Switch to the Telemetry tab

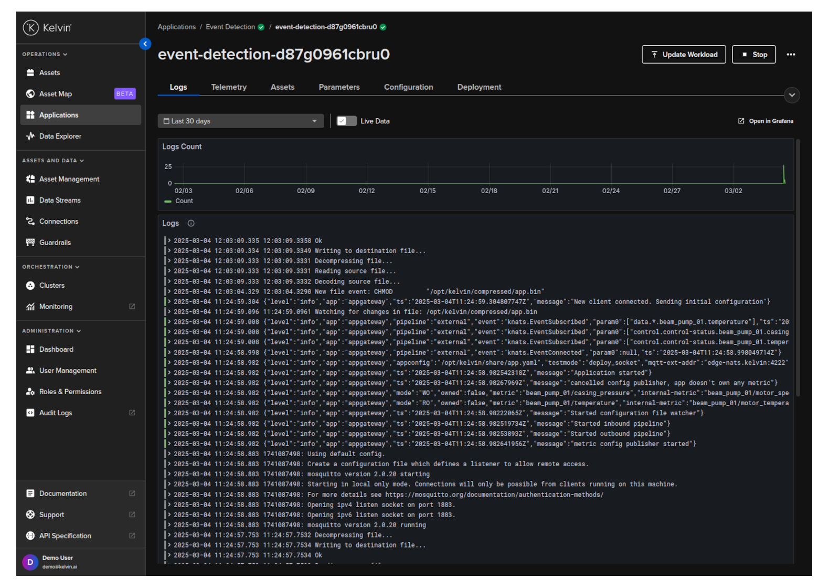coord(229,87)
